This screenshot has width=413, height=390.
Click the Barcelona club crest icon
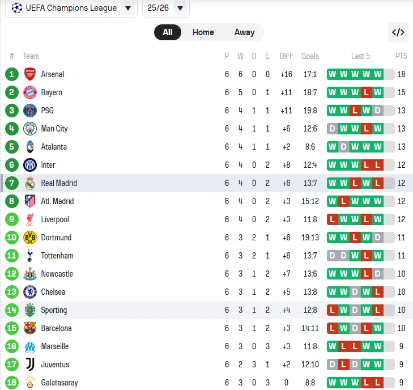click(x=29, y=328)
